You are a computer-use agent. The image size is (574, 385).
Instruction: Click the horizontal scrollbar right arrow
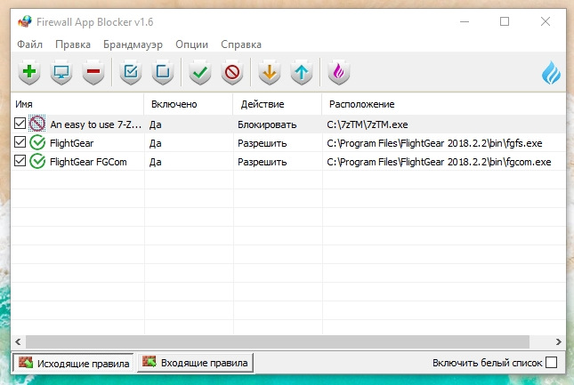[x=559, y=341]
